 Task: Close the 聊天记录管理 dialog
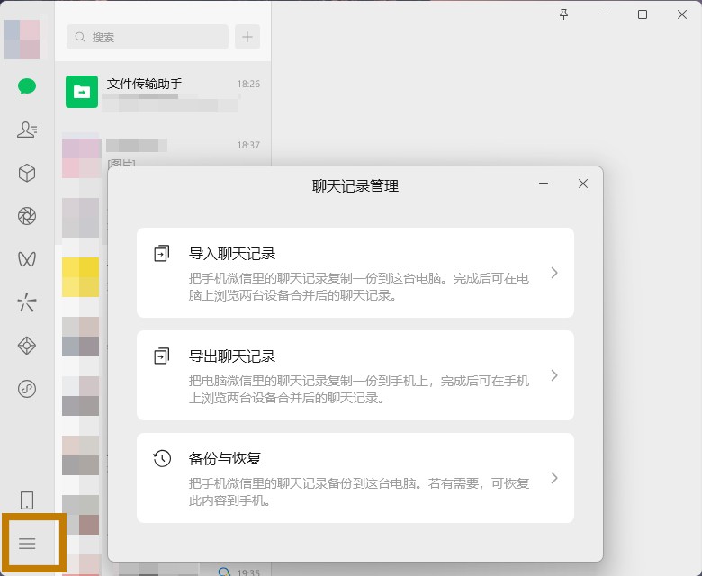click(x=583, y=184)
